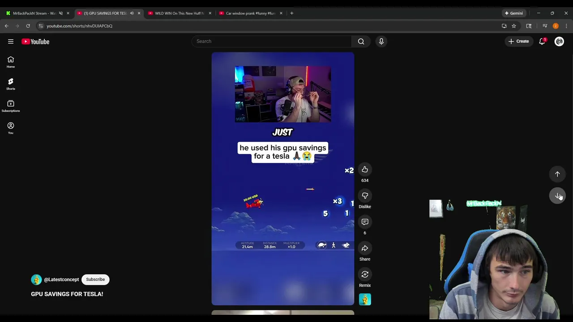Open the @Latestconcept channel link
This screenshot has width=573, height=322.
[x=61, y=280]
